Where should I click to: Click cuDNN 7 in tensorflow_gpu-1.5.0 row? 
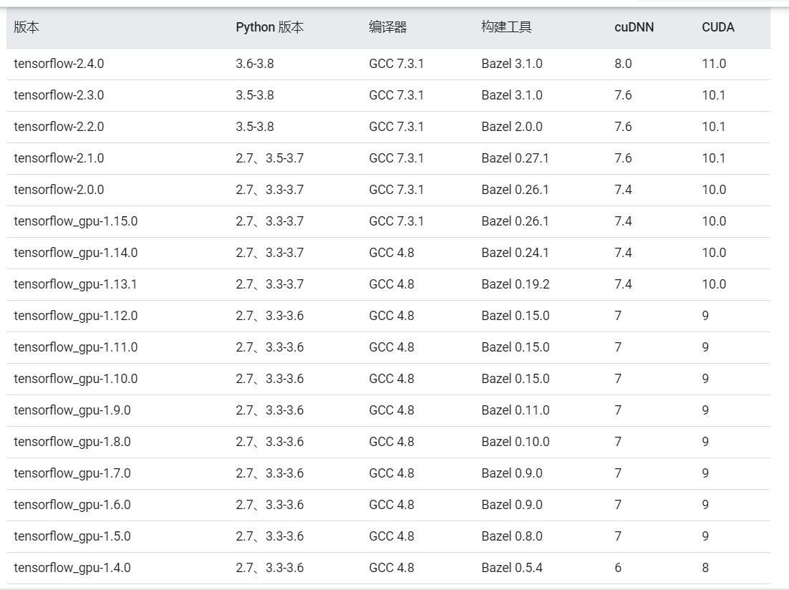tap(618, 536)
